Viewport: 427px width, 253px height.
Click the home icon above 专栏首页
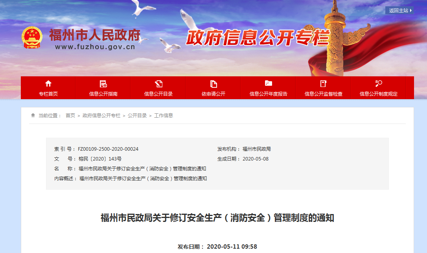pos(48,84)
